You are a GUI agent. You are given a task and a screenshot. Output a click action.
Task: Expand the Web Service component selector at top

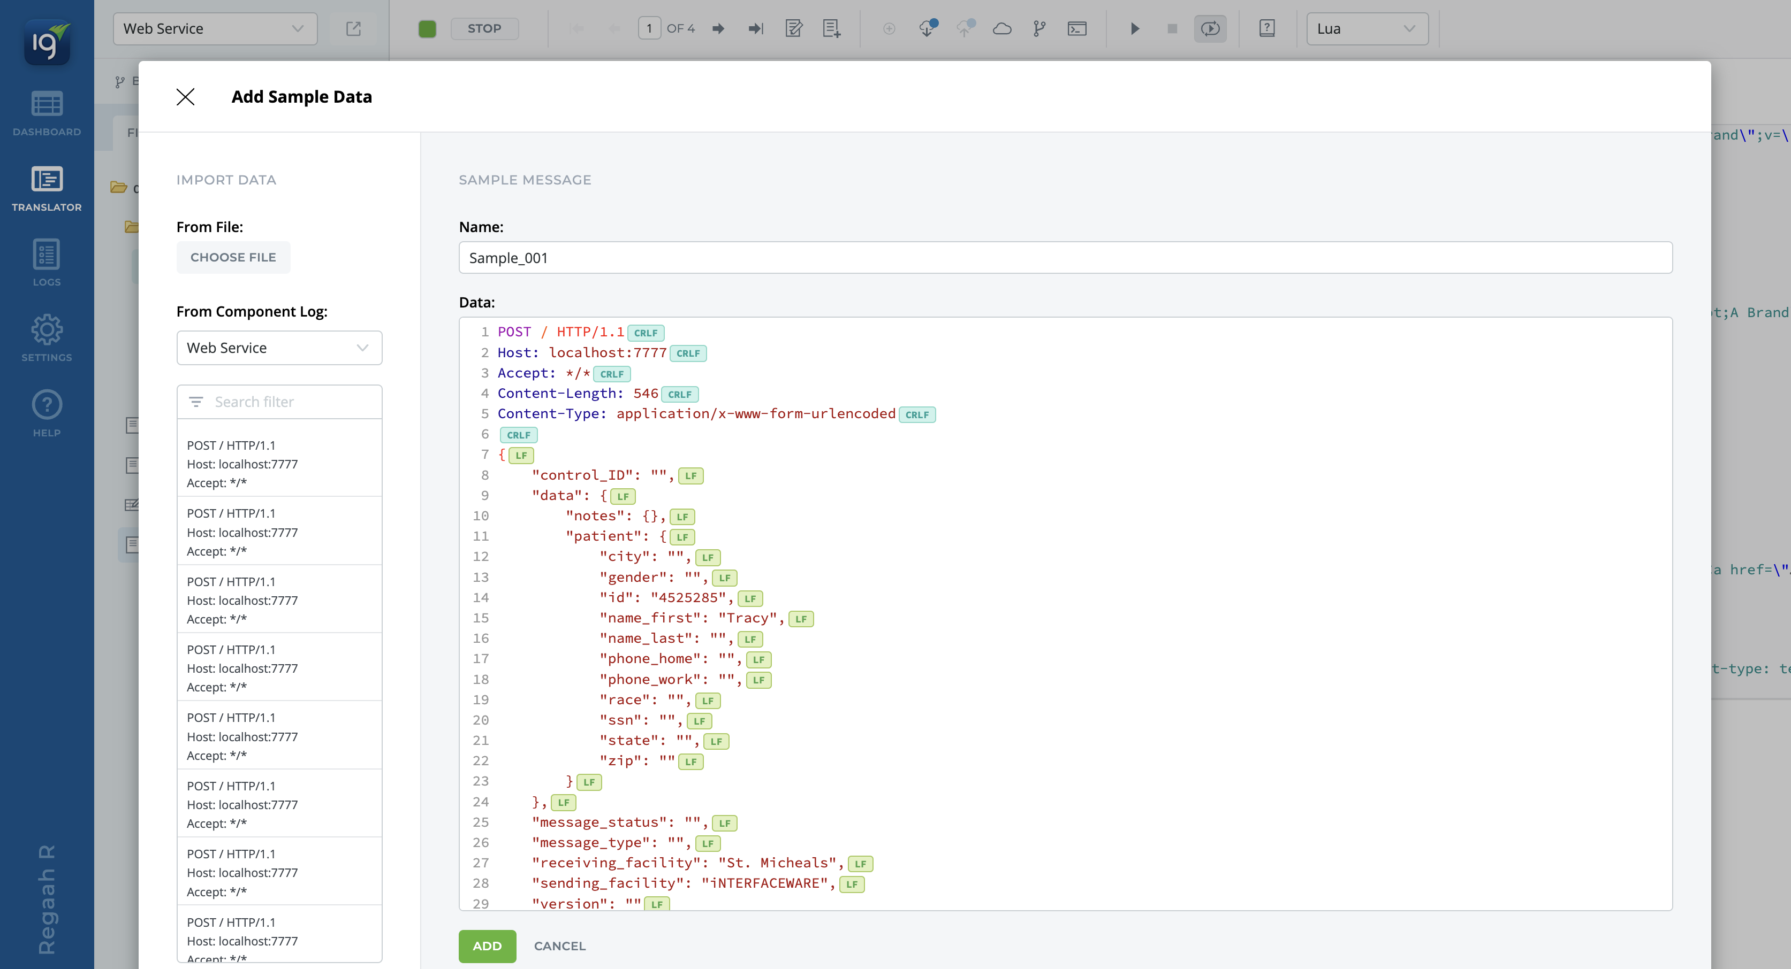tap(215, 28)
